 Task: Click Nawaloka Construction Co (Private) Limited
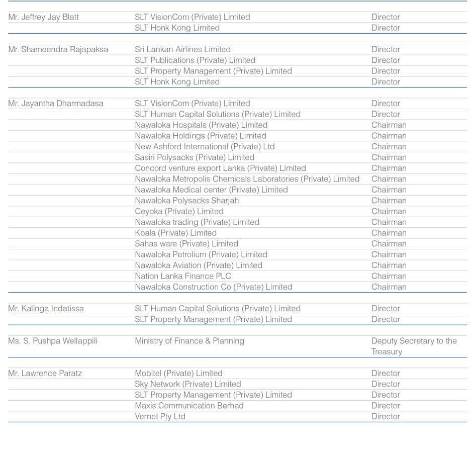pyautogui.click(x=214, y=287)
